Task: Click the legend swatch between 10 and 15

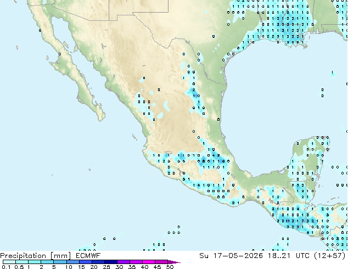Action: 73,262
